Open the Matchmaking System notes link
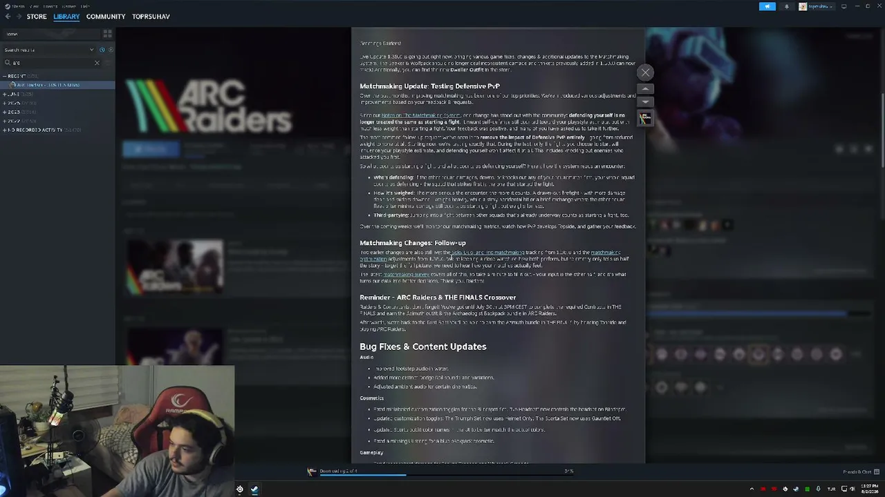The image size is (885, 497). [420, 115]
